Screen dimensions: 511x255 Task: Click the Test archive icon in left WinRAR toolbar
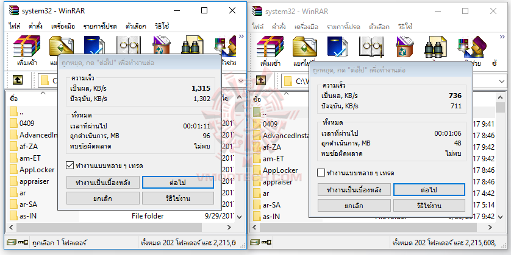click(x=94, y=45)
